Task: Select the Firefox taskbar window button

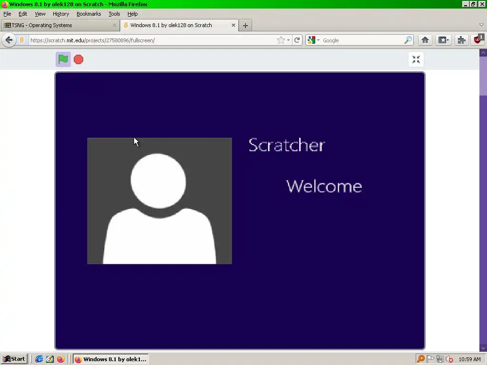Action: point(110,359)
